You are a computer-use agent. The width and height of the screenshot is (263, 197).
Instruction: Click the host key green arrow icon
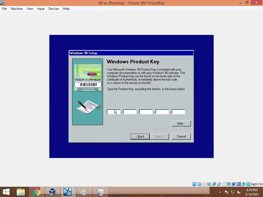coord(248,184)
